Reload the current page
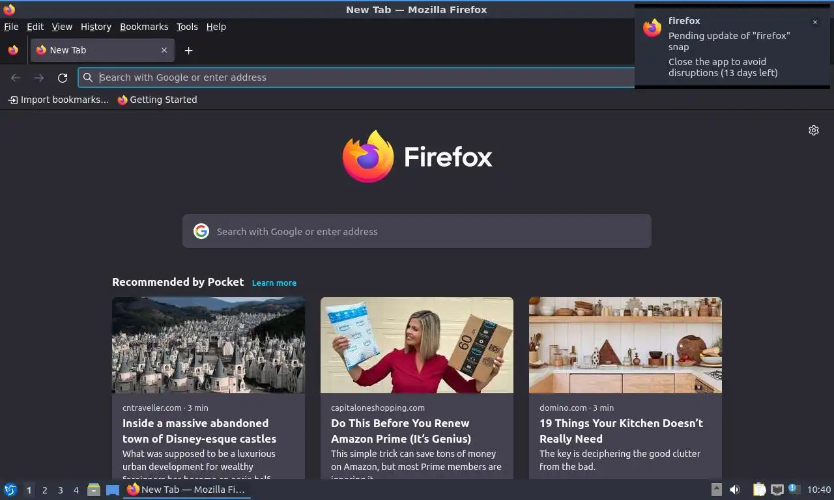Viewport: 834px width, 500px height. pos(63,77)
